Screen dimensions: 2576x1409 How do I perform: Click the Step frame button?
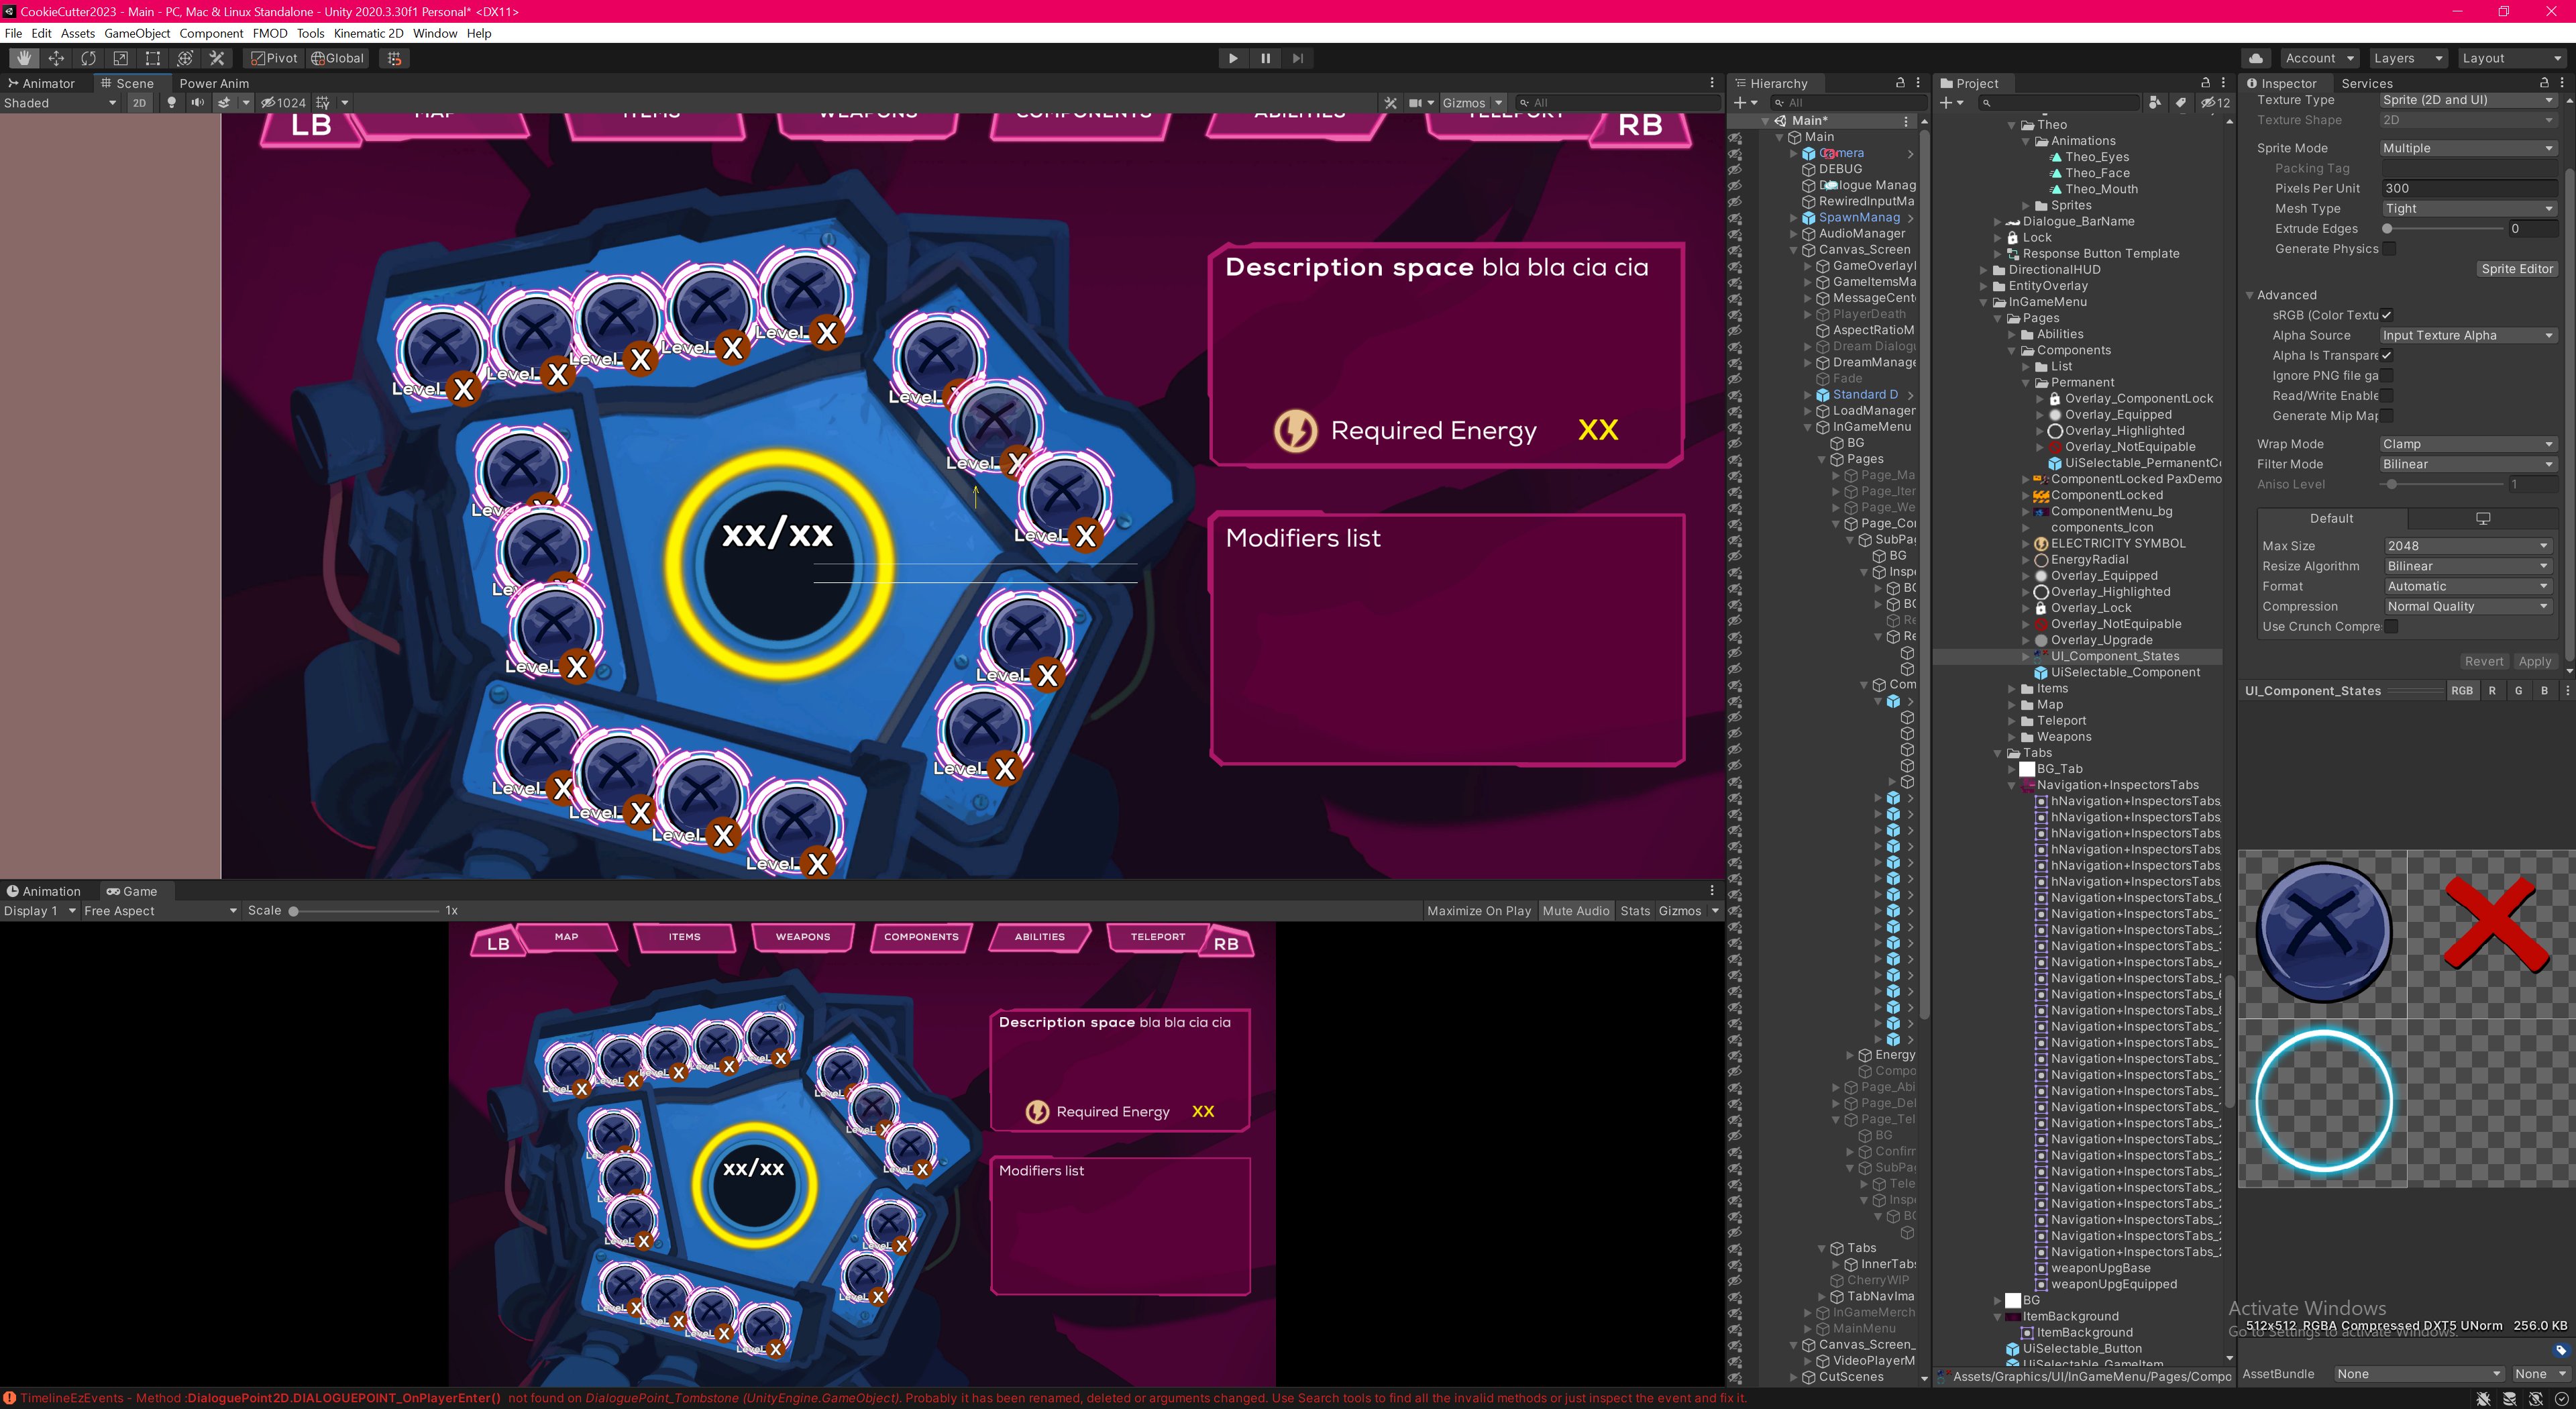click(1297, 58)
